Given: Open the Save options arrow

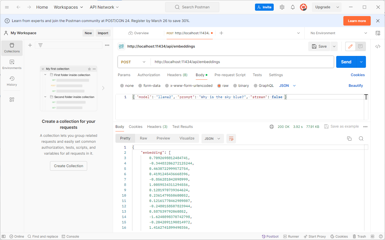Looking at the screenshot, I should pyautogui.click(x=334, y=46).
